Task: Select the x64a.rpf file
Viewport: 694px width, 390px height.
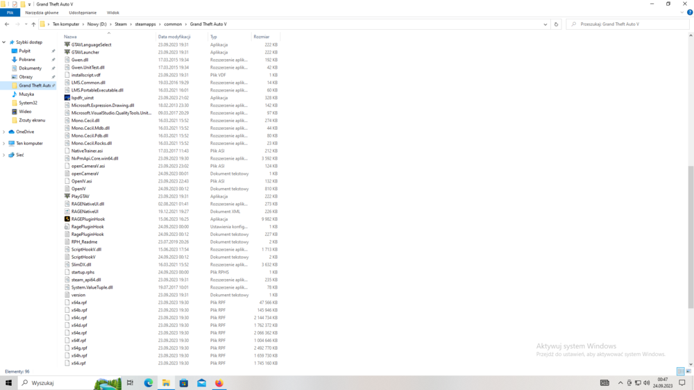Action: (79, 303)
